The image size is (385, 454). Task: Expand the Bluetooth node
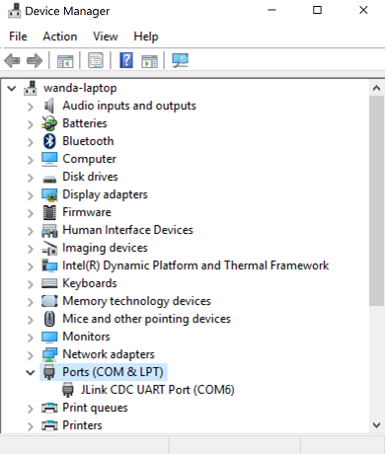pyautogui.click(x=31, y=142)
